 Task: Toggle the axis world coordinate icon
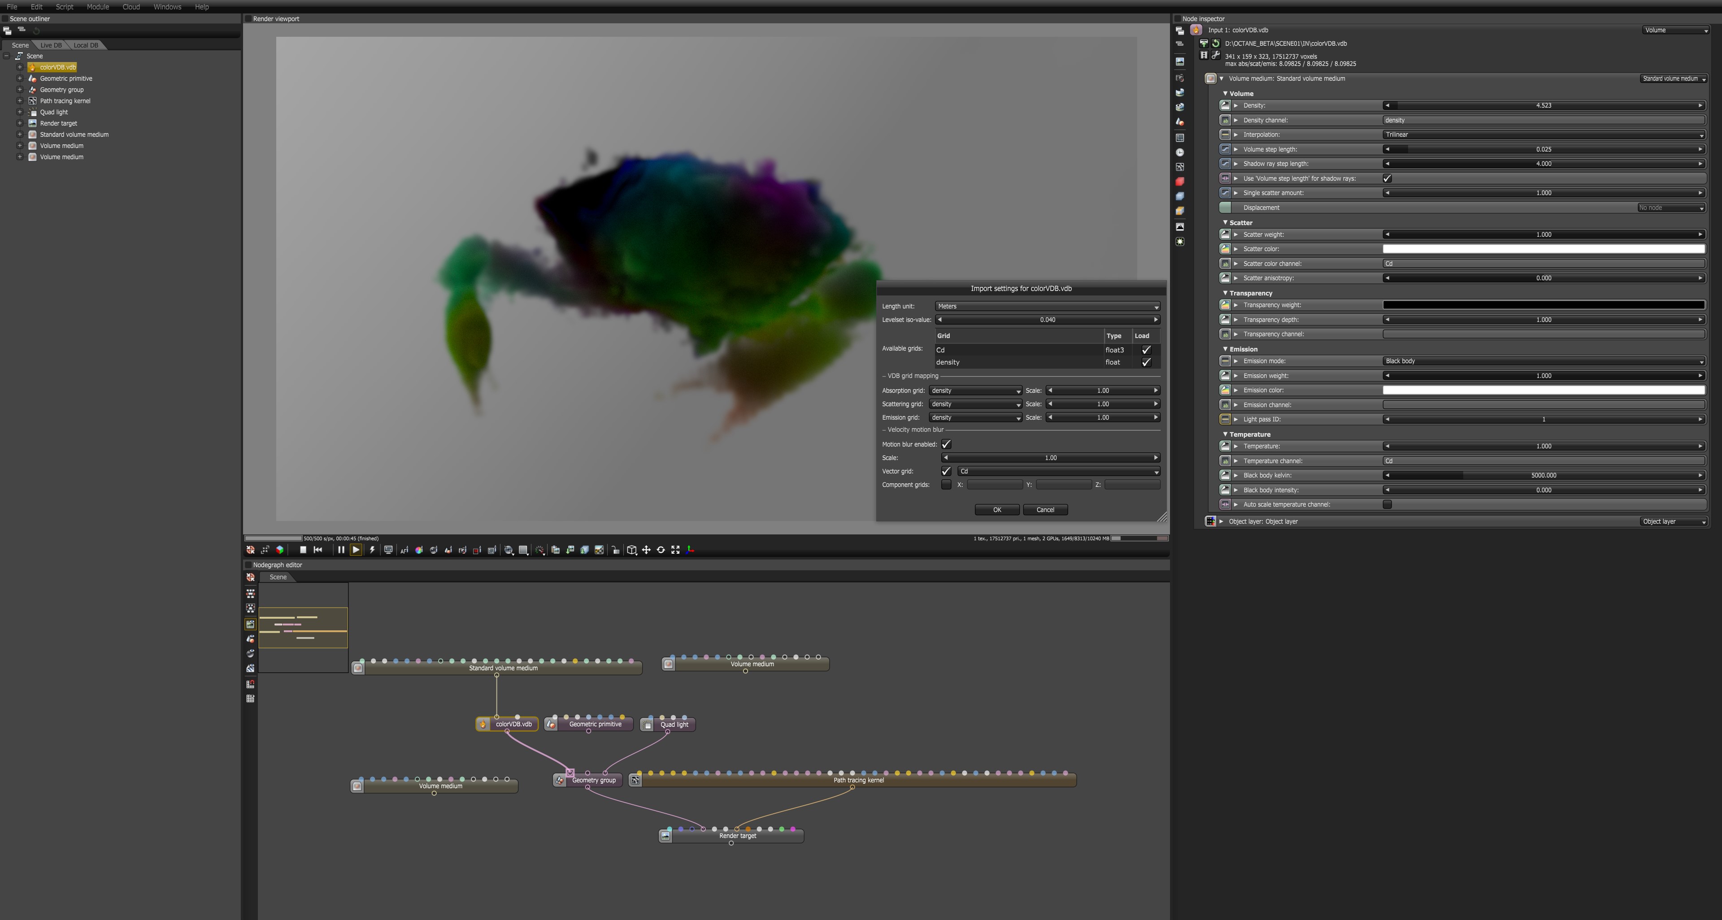coord(690,550)
